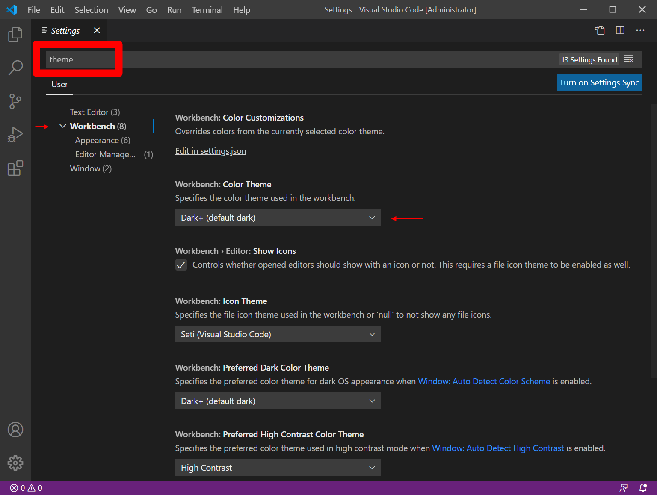Click the VS Code logo in title bar
Viewport: 657px width, 495px height.
12,9
